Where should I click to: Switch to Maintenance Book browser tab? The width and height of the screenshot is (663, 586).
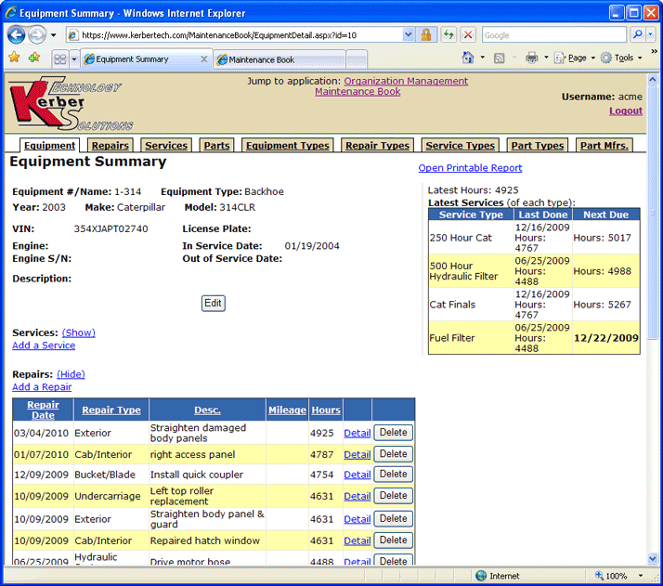279,60
